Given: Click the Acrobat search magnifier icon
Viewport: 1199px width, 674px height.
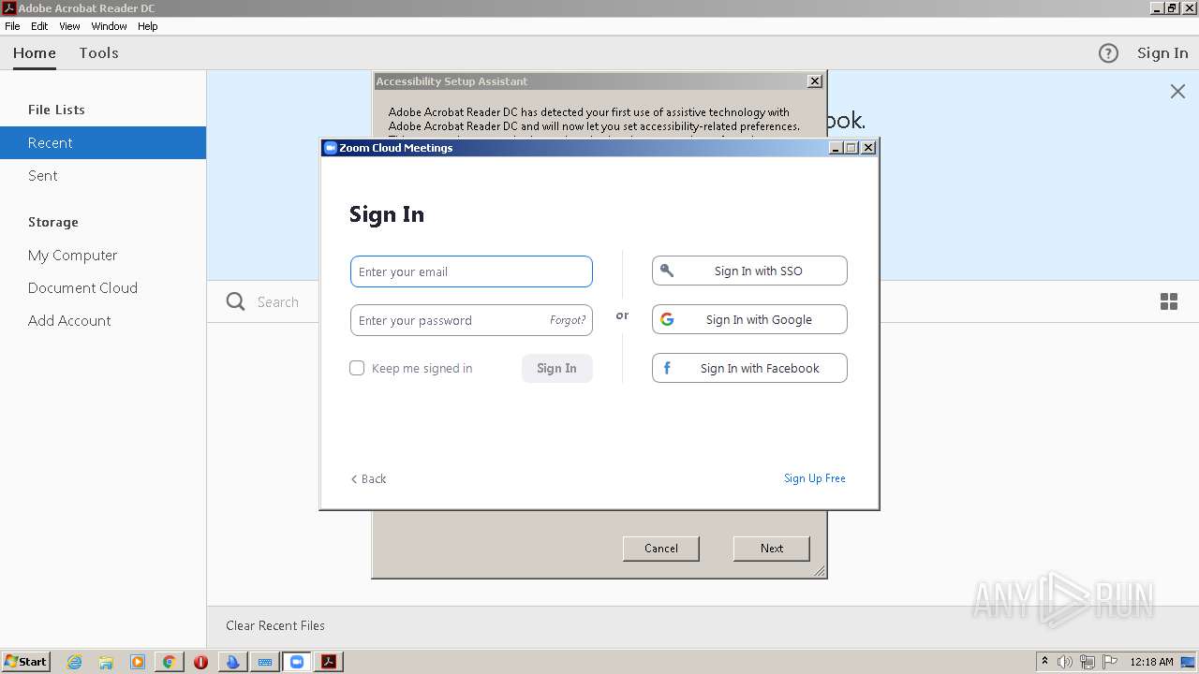Looking at the screenshot, I should click(236, 301).
